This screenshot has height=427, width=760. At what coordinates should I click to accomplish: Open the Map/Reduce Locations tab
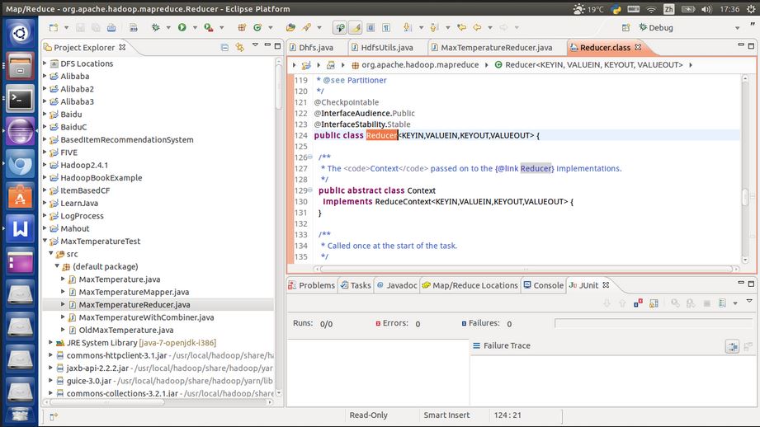click(470, 285)
